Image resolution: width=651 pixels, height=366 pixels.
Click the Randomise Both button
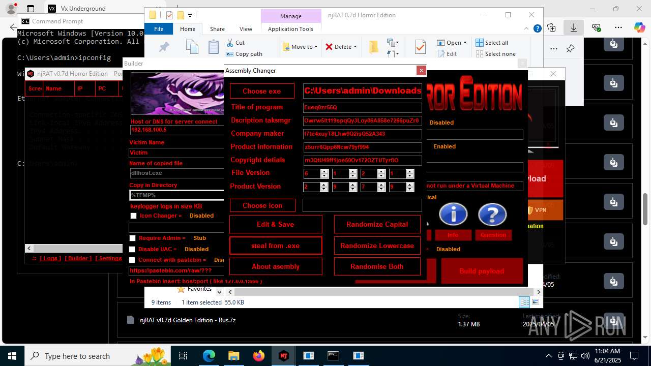(377, 266)
